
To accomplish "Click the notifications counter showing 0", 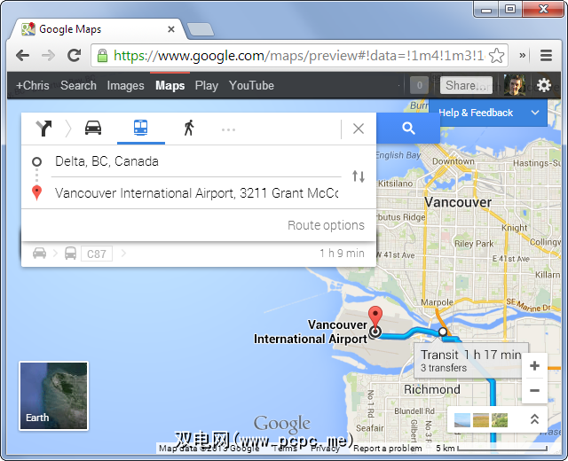I will [419, 85].
